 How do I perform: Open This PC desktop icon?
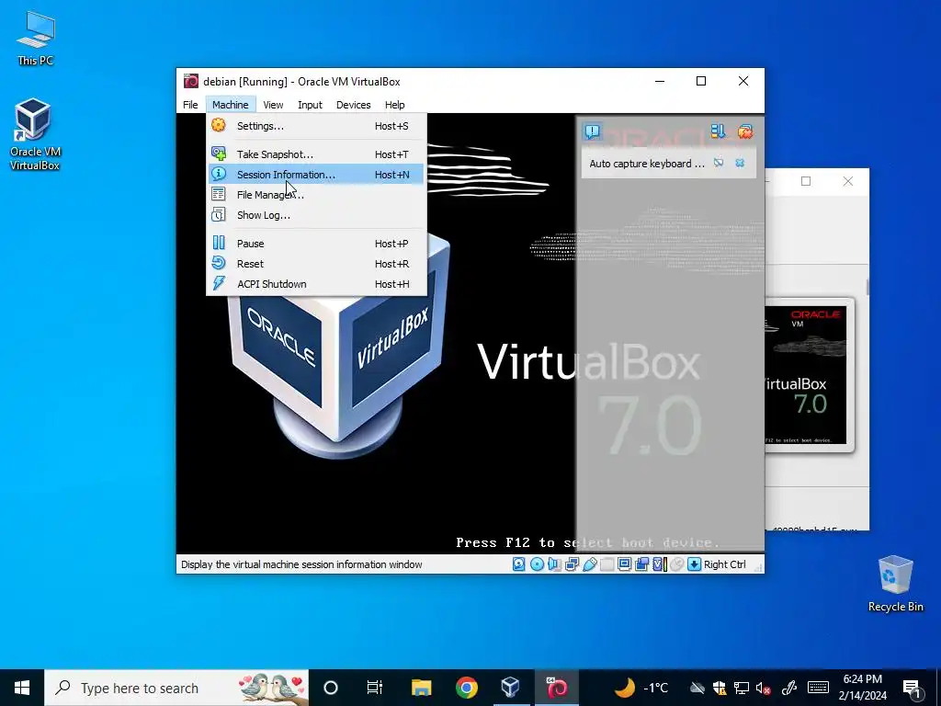36,38
